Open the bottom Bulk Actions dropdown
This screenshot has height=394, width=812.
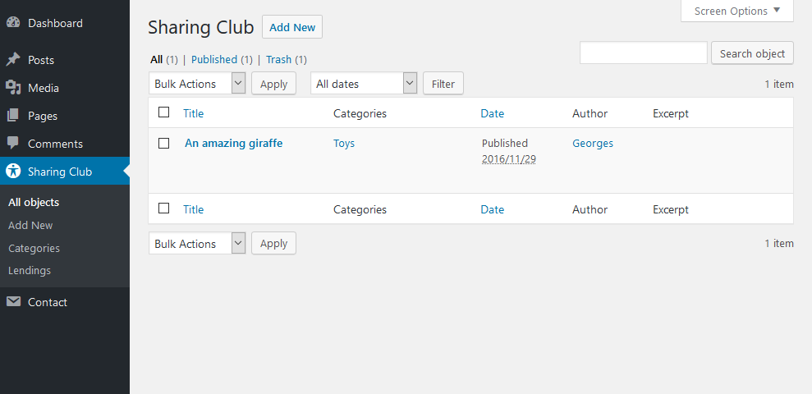click(197, 243)
